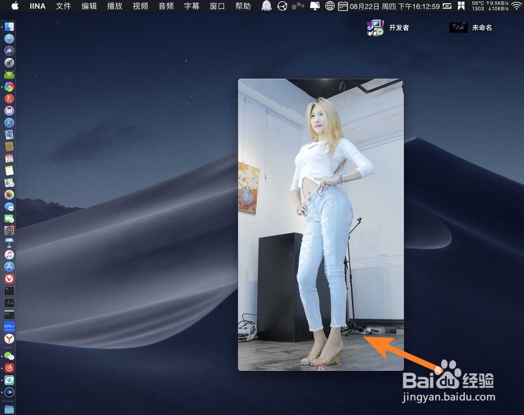Viewport: 524px width, 415px height.
Task: Open Calendar showing 22 in the Dock
Action: (9, 159)
